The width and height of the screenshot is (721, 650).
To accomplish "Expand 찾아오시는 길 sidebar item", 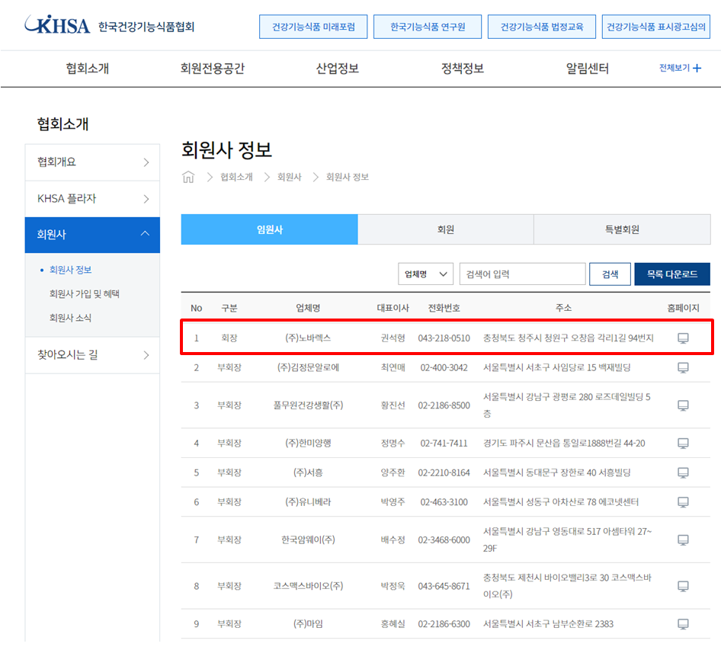I will (92, 355).
